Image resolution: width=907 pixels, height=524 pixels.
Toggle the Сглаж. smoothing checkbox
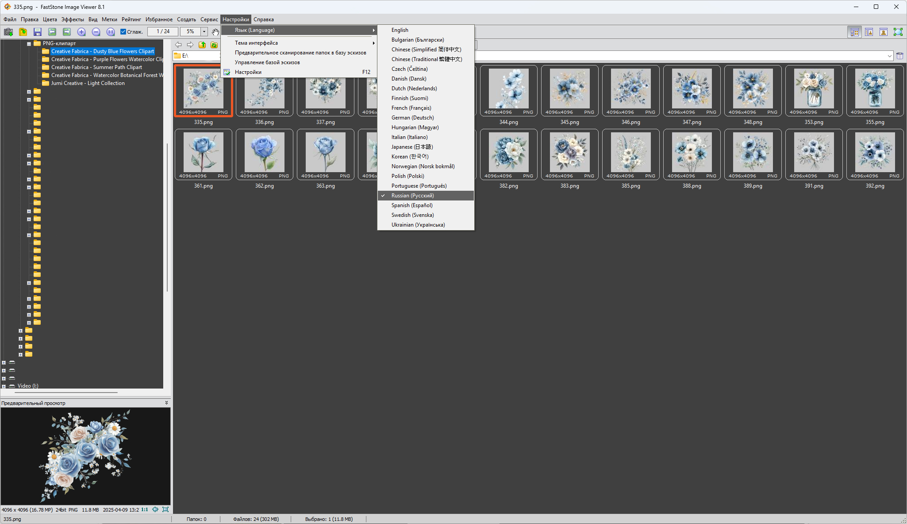[123, 31]
